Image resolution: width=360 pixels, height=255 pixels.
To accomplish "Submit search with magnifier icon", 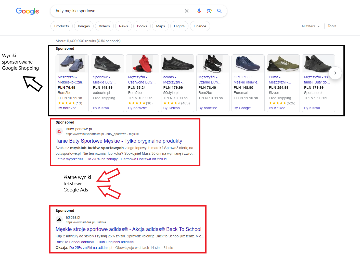I will [x=220, y=11].
